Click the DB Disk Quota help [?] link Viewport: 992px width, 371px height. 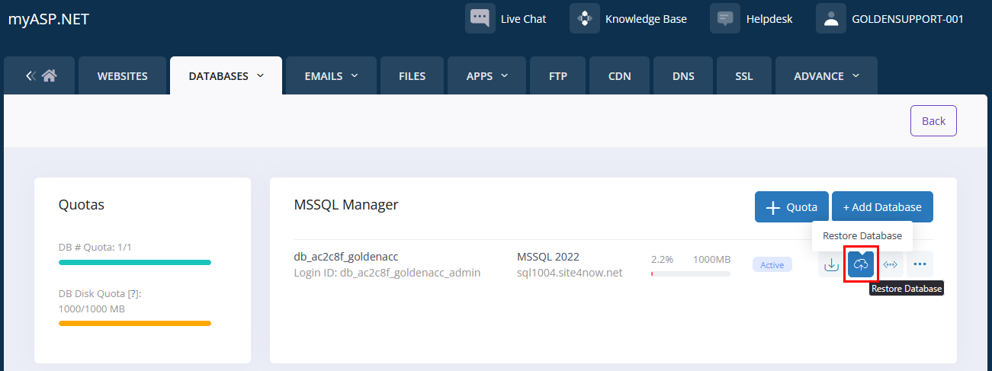[x=133, y=293]
